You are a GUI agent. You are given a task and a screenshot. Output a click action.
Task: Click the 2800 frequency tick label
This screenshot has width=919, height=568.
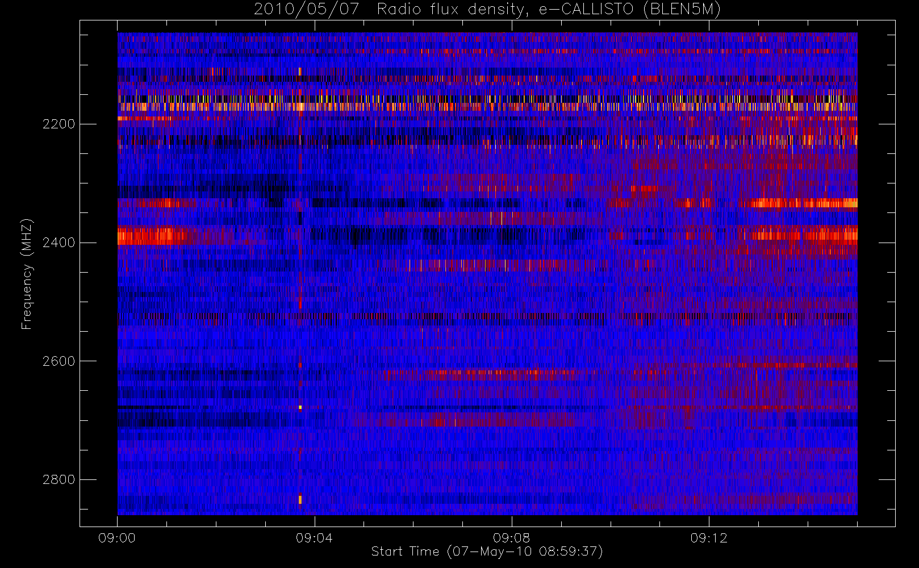point(59,480)
